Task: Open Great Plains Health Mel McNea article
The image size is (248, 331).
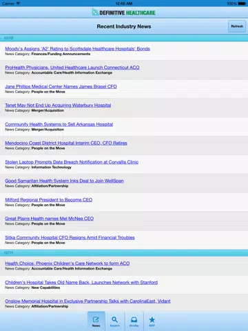Action: coord(49,219)
